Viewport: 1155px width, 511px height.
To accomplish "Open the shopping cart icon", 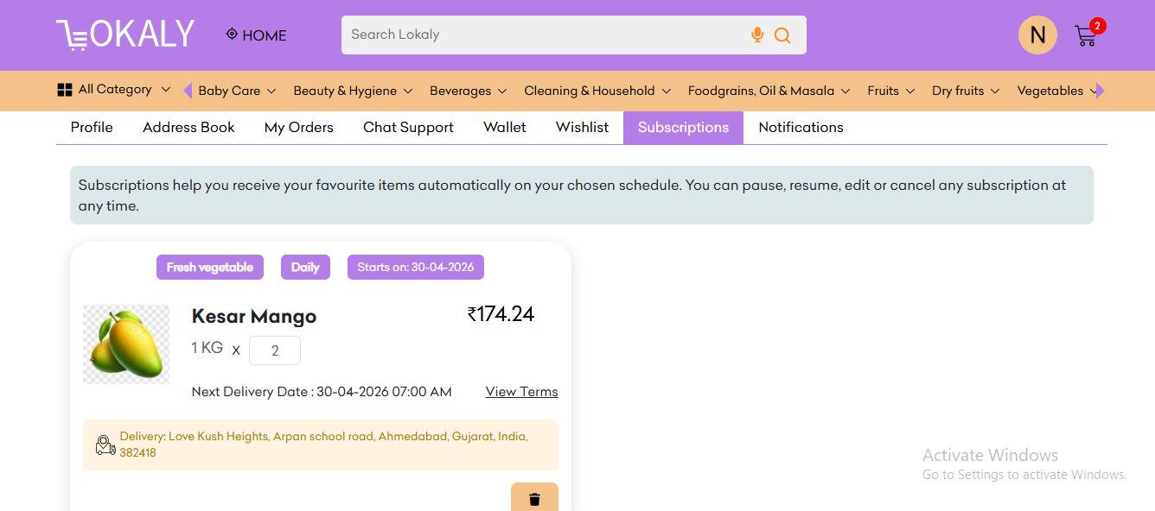I will pyautogui.click(x=1085, y=36).
